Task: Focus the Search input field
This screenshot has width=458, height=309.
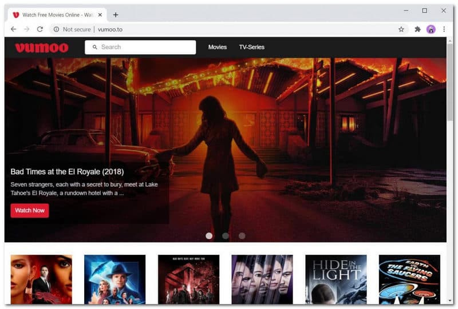Action: pos(140,47)
